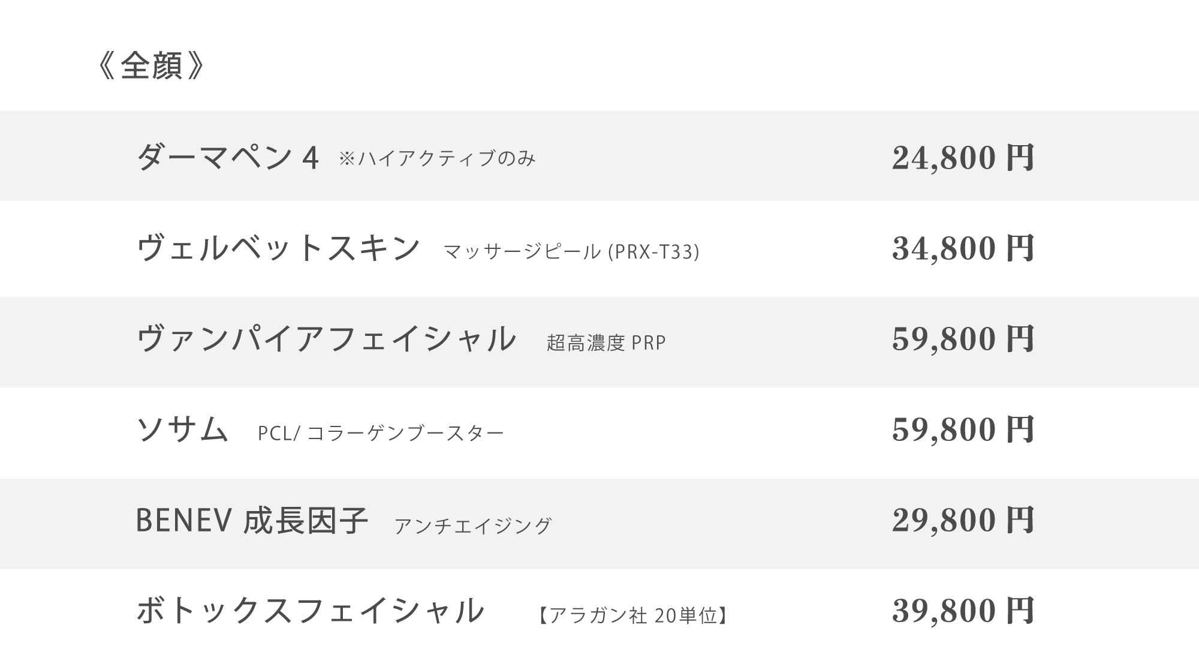Click the 39,800円 price
Viewport: 1199px width, 667px height.
pos(963,611)
